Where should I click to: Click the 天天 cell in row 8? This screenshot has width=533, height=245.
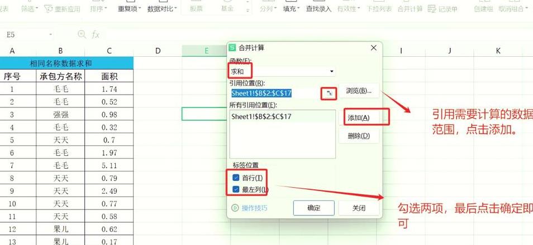[60, 178]
